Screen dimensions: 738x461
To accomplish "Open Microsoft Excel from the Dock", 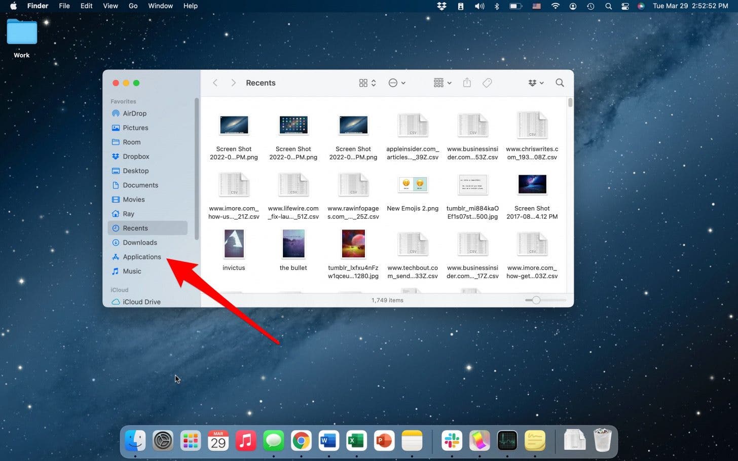I will click(x=356, y=441).
